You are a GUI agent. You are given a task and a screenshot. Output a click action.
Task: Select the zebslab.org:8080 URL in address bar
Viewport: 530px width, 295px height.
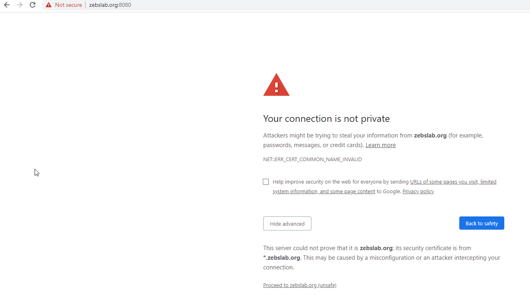point(110,5)
